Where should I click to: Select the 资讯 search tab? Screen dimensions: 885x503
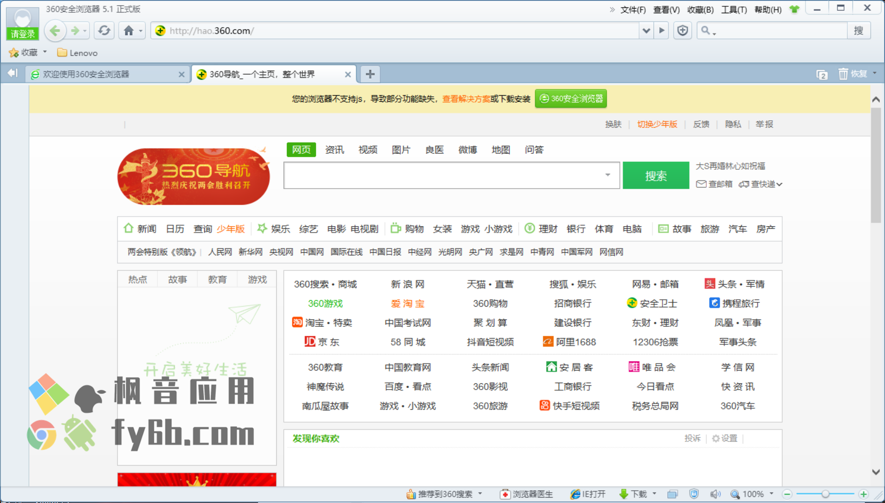[x=334, y=150]
